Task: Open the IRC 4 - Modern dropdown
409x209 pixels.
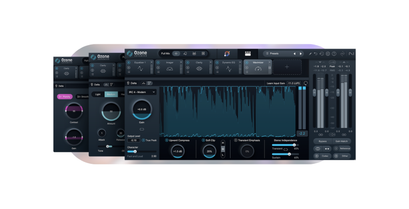Action: point(142,92)
